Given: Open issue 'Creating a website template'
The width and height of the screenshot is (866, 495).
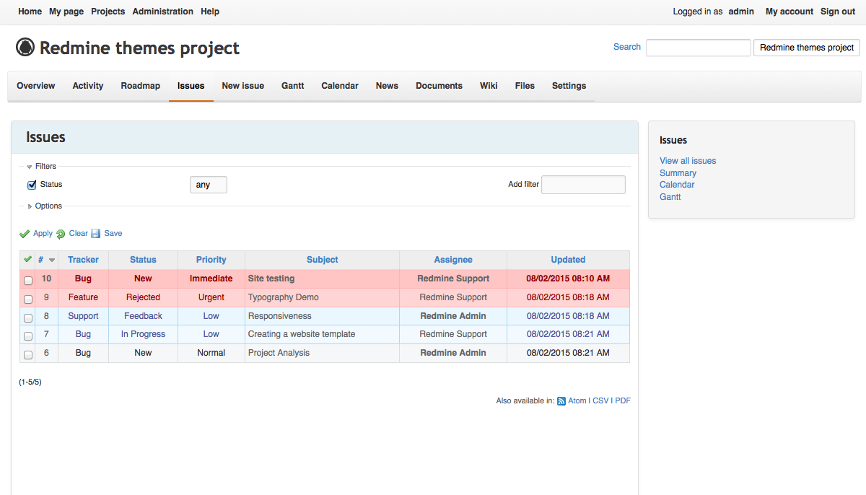Looking at the screenshot, I should (x=302, y=334).
